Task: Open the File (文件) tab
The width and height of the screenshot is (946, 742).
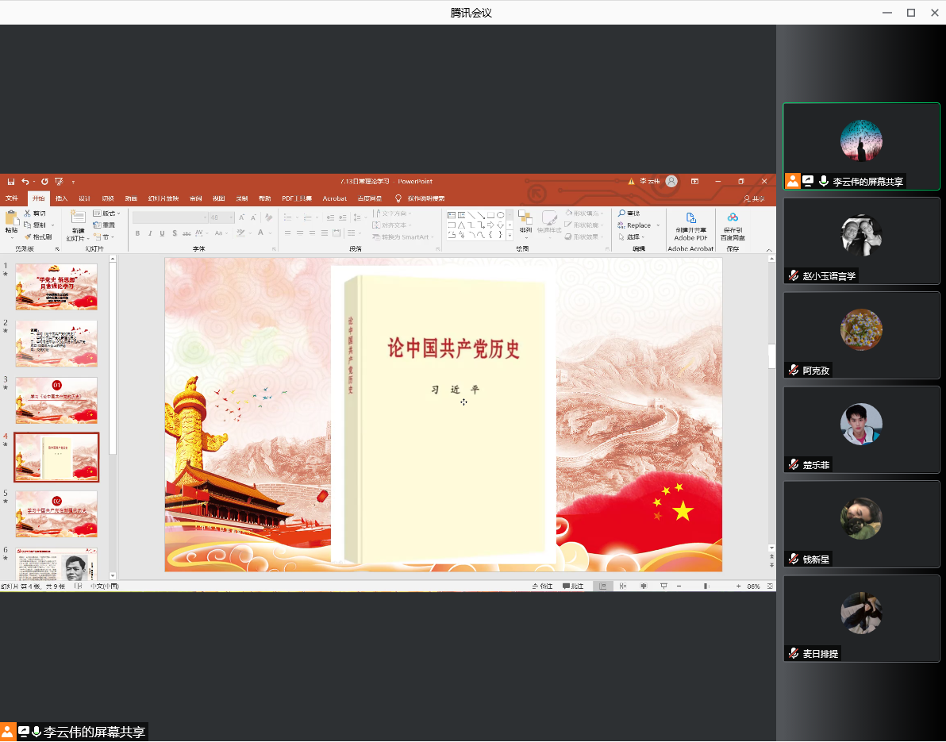Action: pyautogui.click(x=12, y=198)
